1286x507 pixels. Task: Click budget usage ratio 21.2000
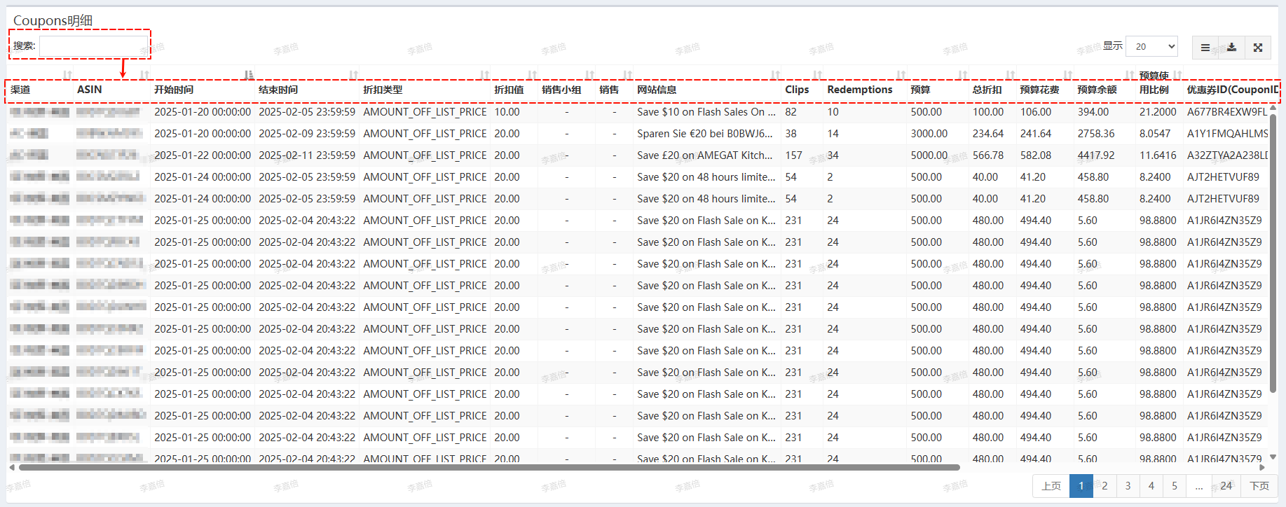coord(1158,112)
